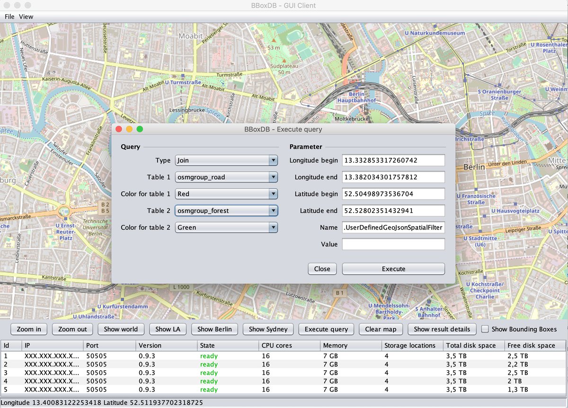Click the Port column header

110,346
